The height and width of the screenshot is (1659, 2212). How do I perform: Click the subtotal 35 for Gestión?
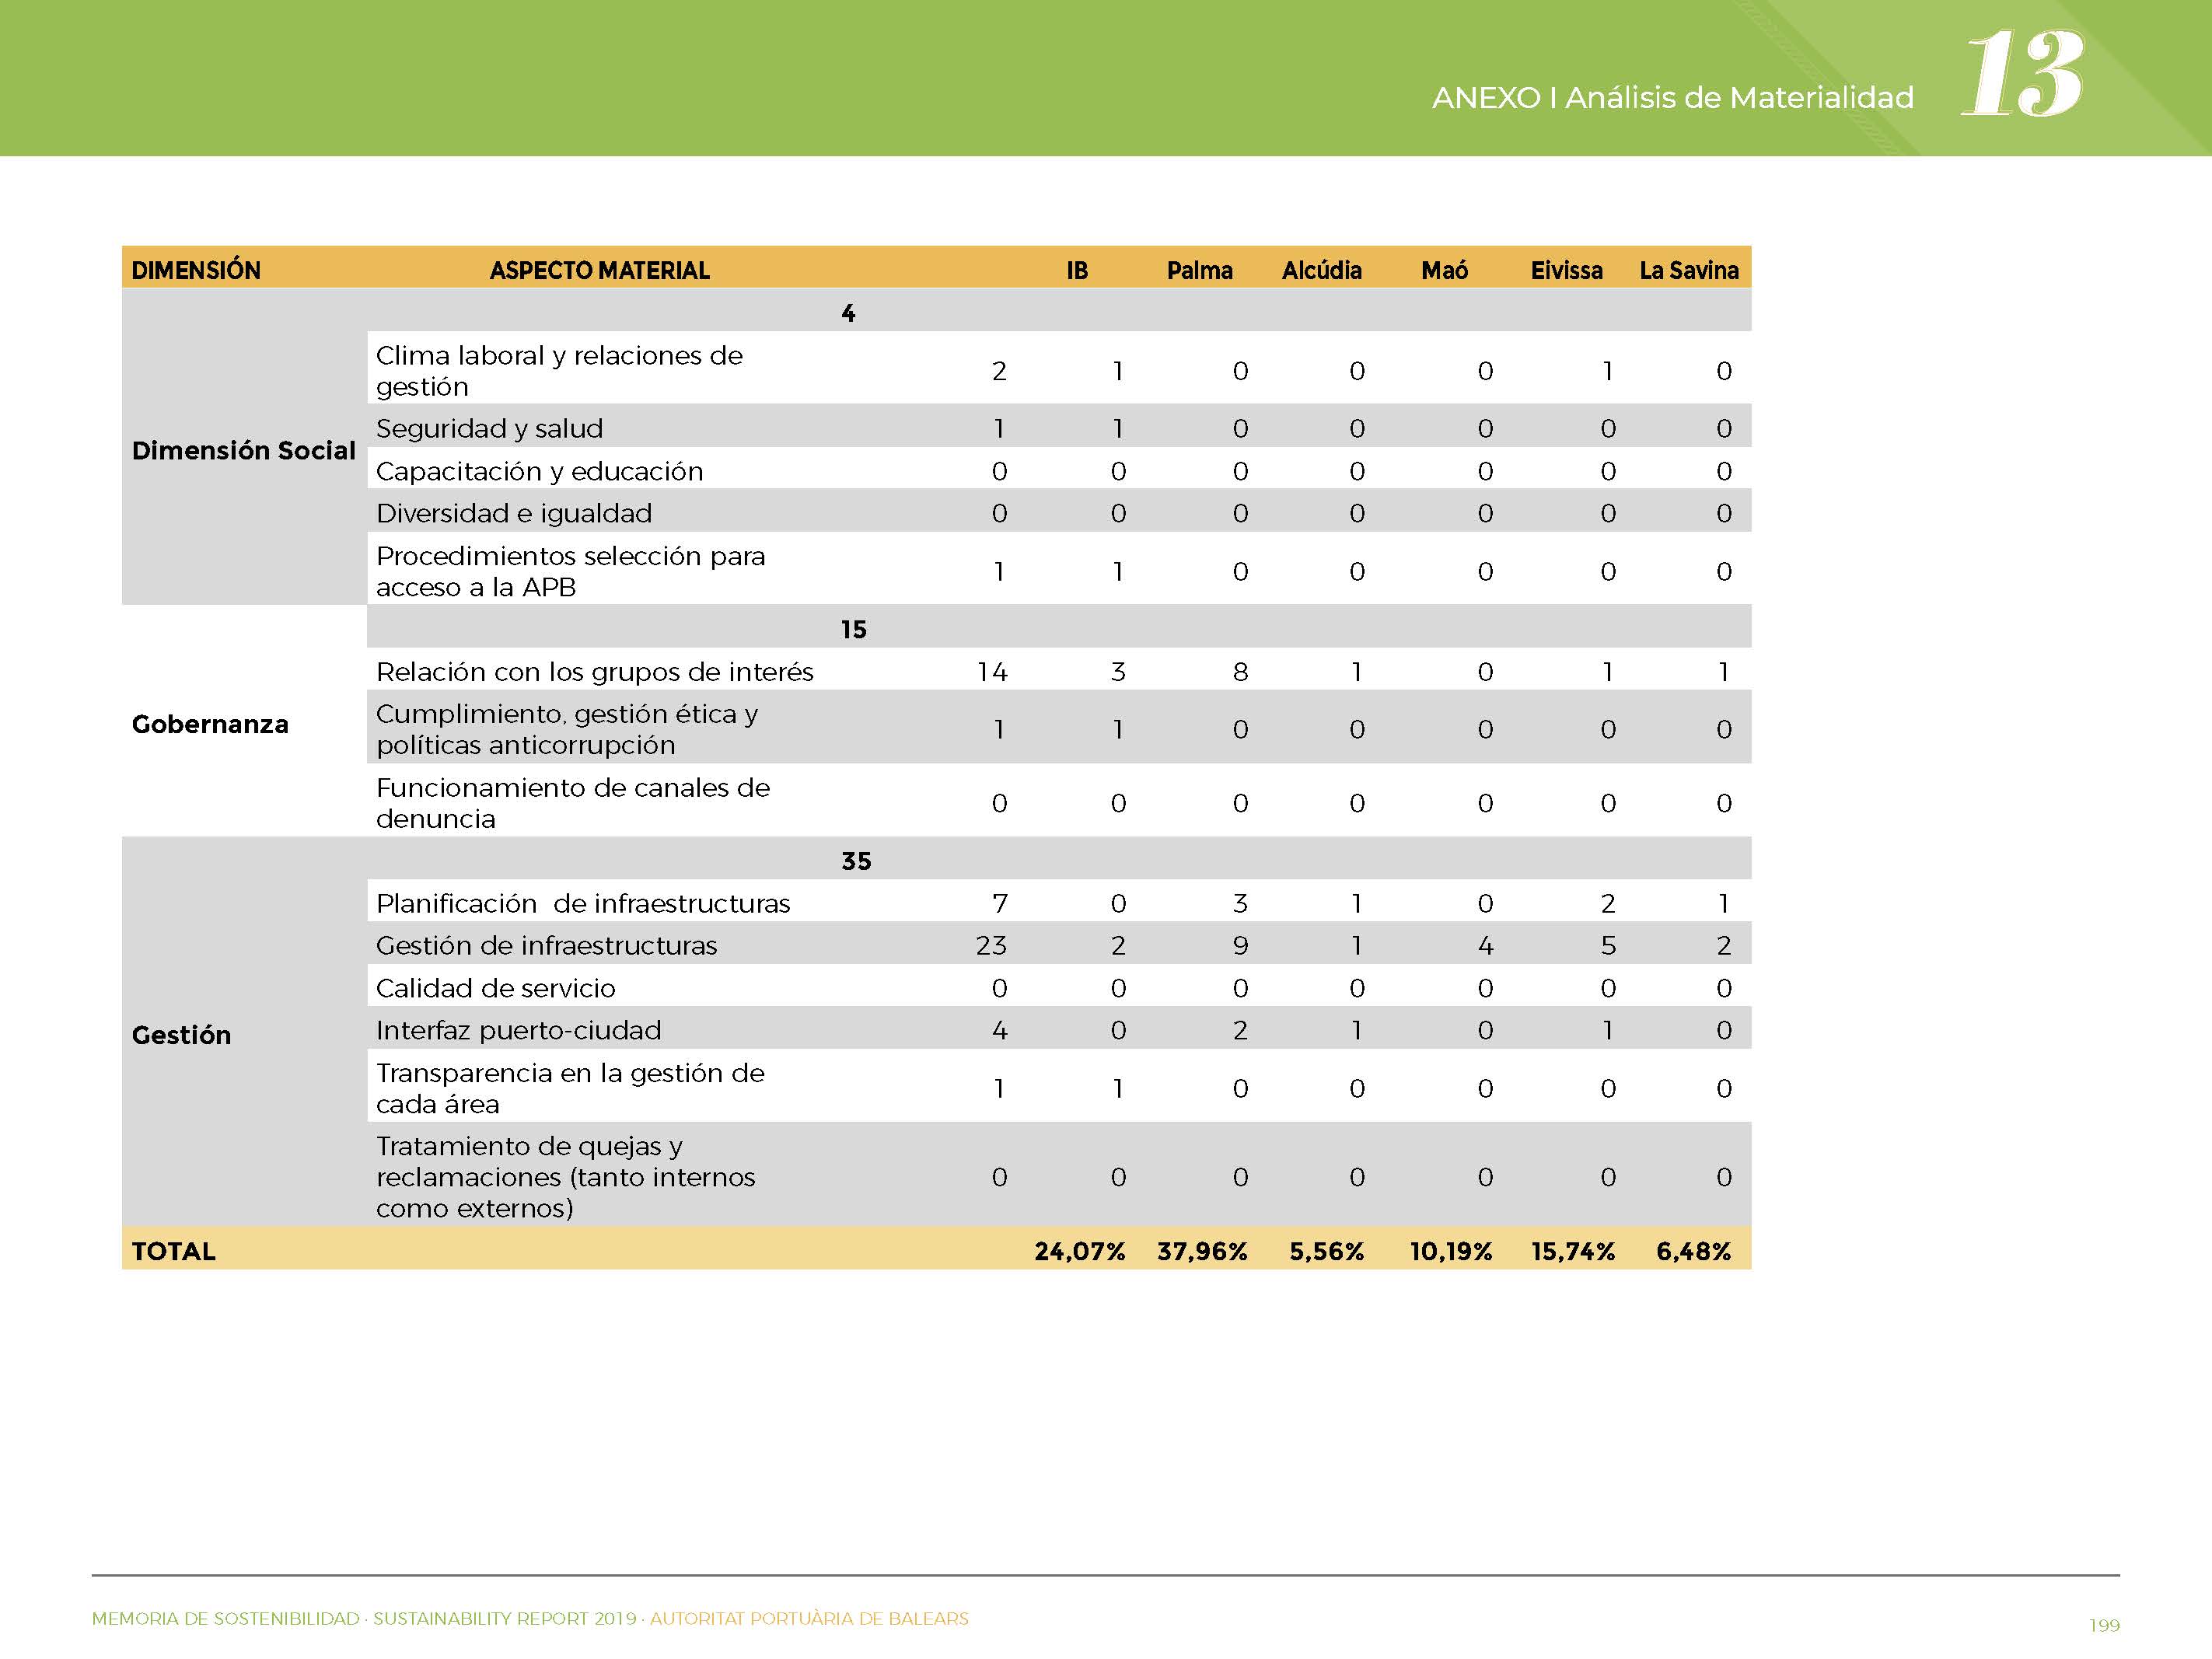point(856,861)
